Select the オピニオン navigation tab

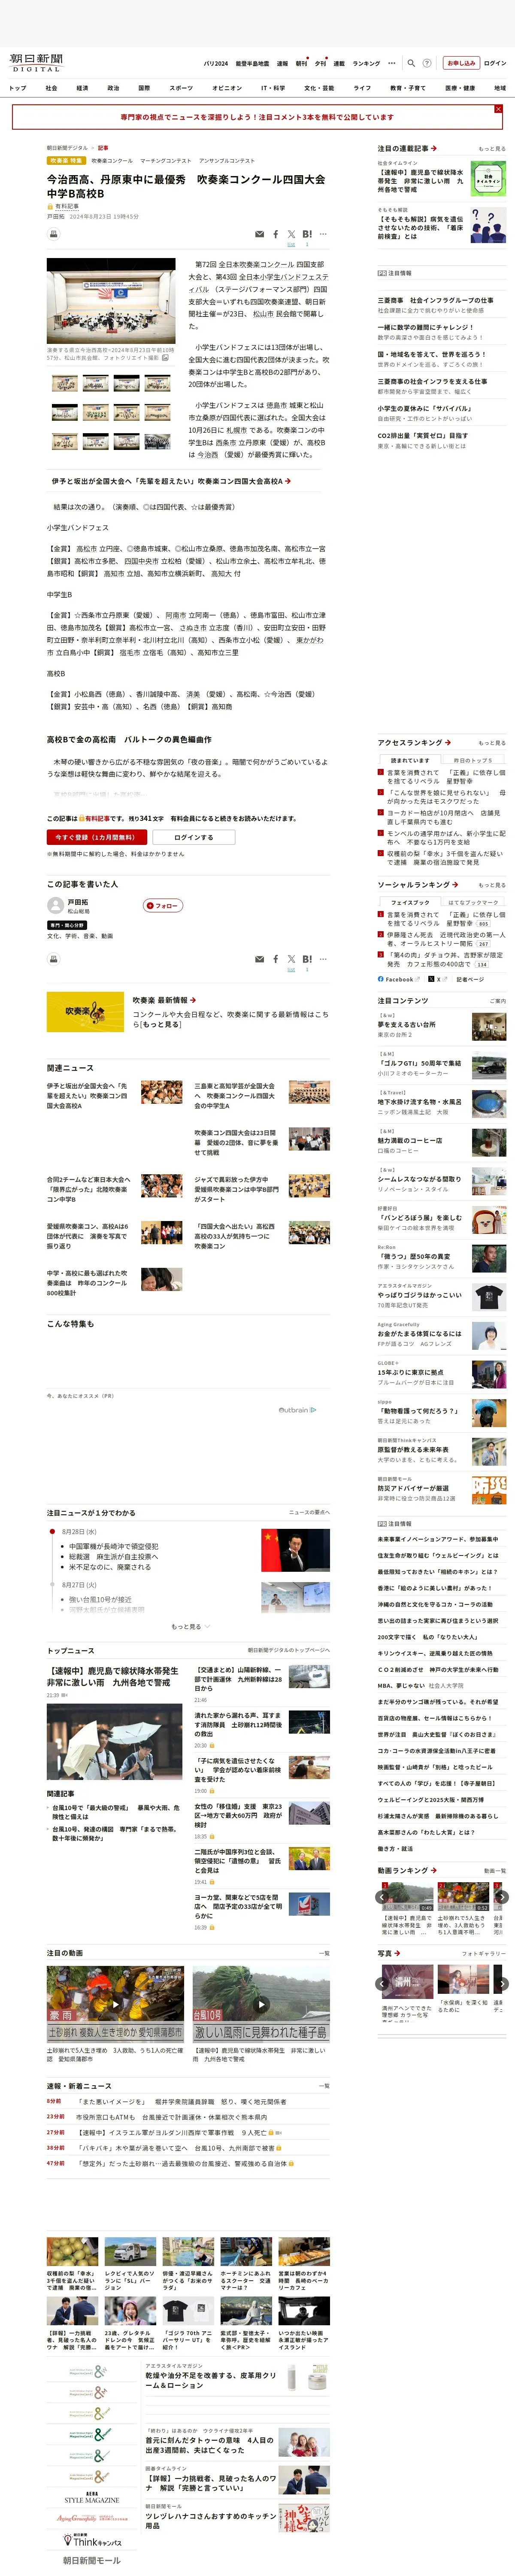227,88
